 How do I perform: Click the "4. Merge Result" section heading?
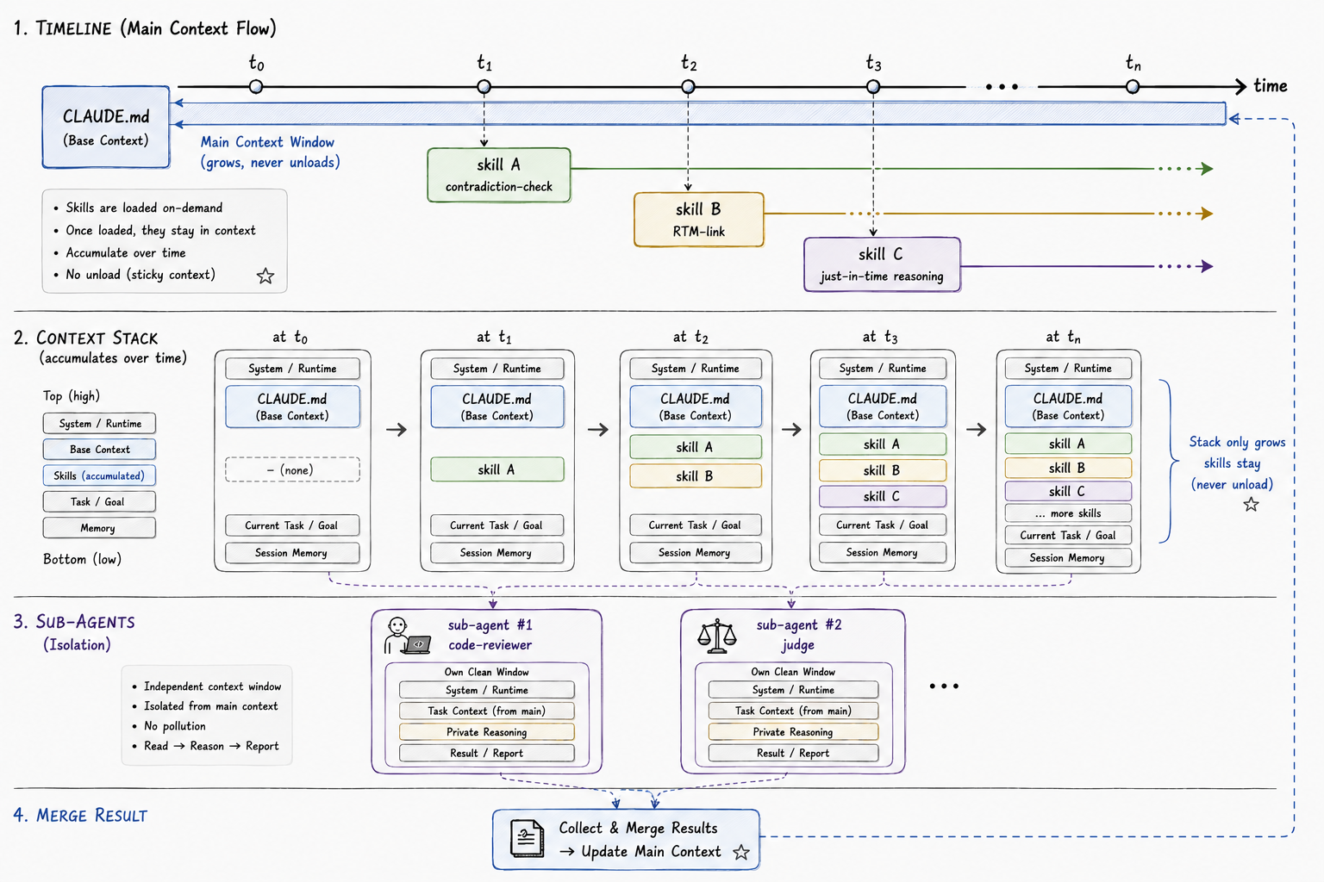pos(80,815)
